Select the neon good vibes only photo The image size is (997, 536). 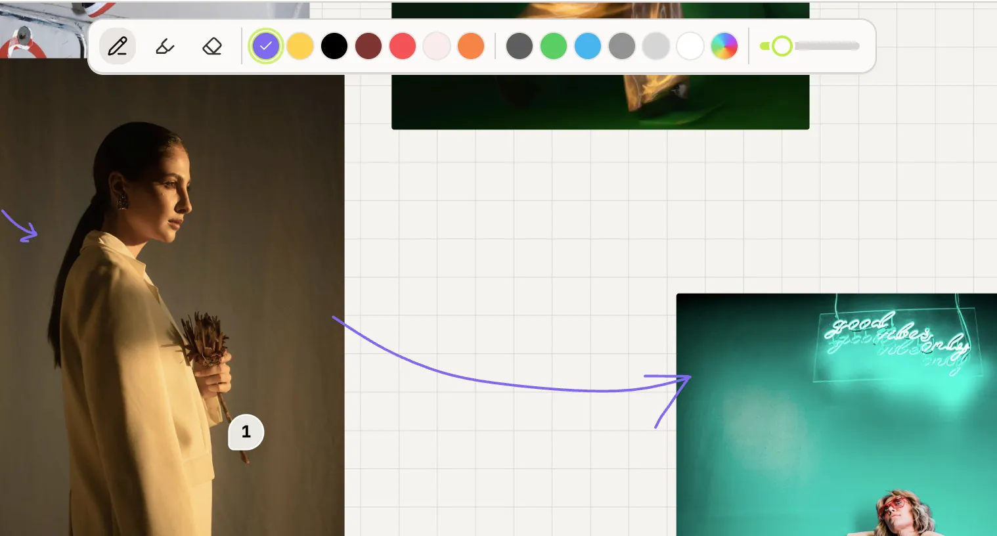(837, 414)
